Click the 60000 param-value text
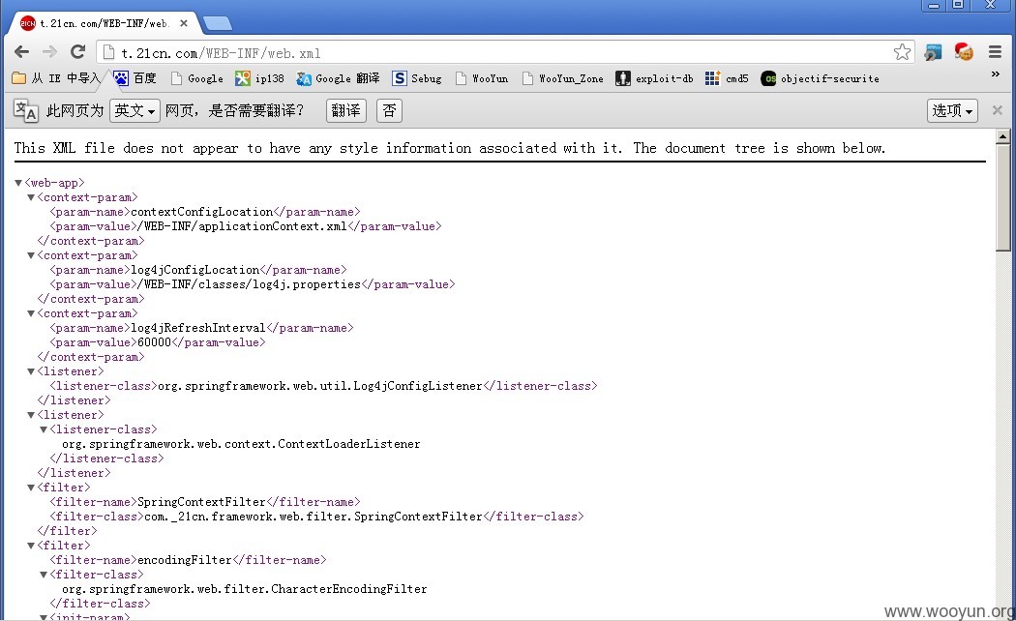The width and height of the screenshot is (1016, 621). tap(154, 342)
